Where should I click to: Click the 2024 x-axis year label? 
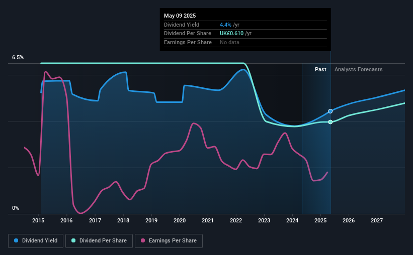point(292,220)
